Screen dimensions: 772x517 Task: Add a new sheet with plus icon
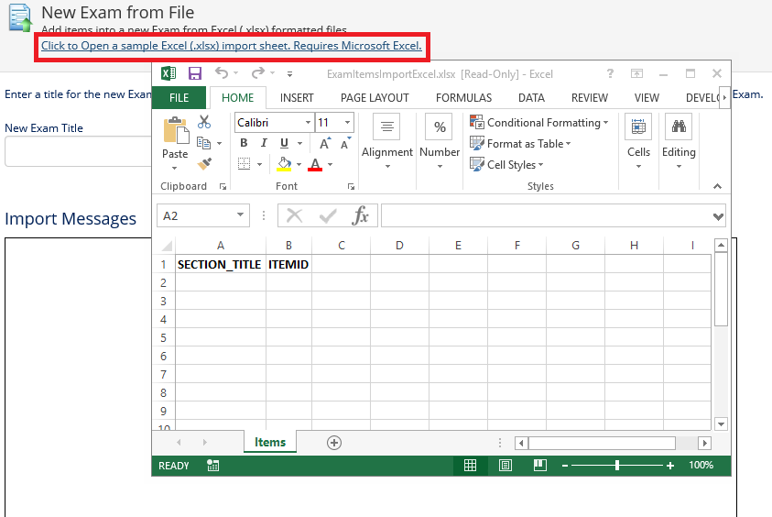point(334,443)
